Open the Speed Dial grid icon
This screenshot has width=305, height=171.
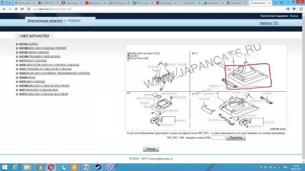point(22,9)
